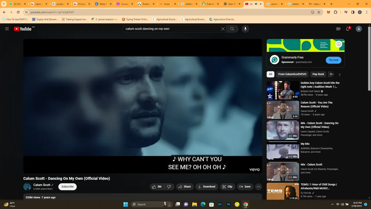Viewport: 371px width, 209px height.
Task: Click Try now on Grammarly ad
Action: tap(333, 60)
